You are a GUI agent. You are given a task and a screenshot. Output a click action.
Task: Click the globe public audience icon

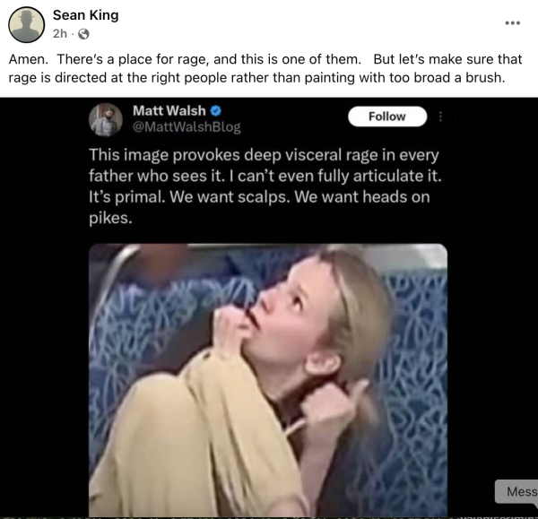click(x=83, y=34)
